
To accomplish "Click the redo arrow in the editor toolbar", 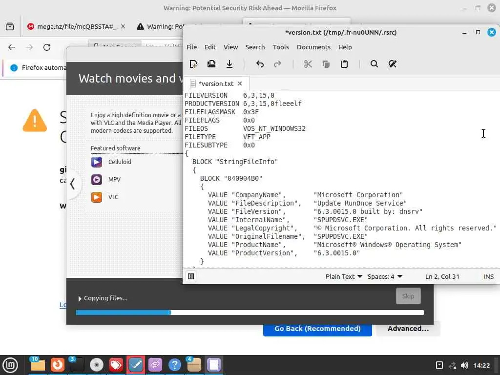I will (x=278, y=64).
